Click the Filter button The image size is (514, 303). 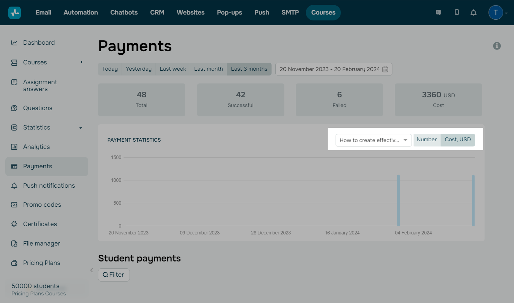pyautogui.click(x=114, y=275)
